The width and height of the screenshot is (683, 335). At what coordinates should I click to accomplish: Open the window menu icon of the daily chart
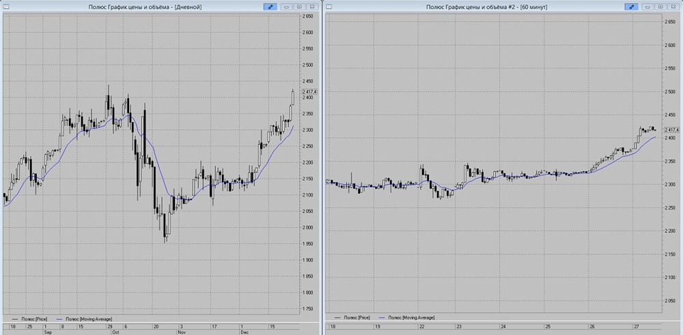pyautogui.click(x=5, y=7)
